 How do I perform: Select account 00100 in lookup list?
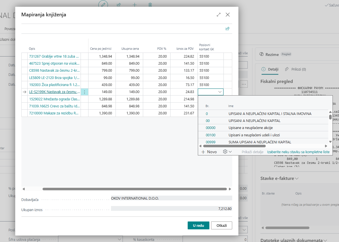[211, 135]
